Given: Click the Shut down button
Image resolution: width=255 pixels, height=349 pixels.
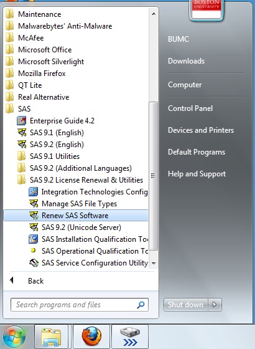Looking at the screenshot, I should 185,305.
